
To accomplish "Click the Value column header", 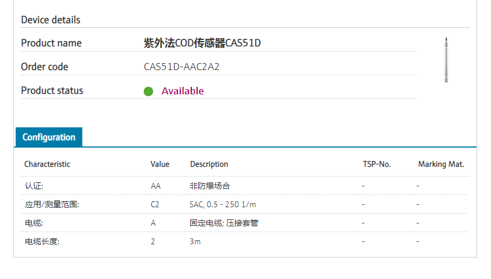I will tap(160, 164).
